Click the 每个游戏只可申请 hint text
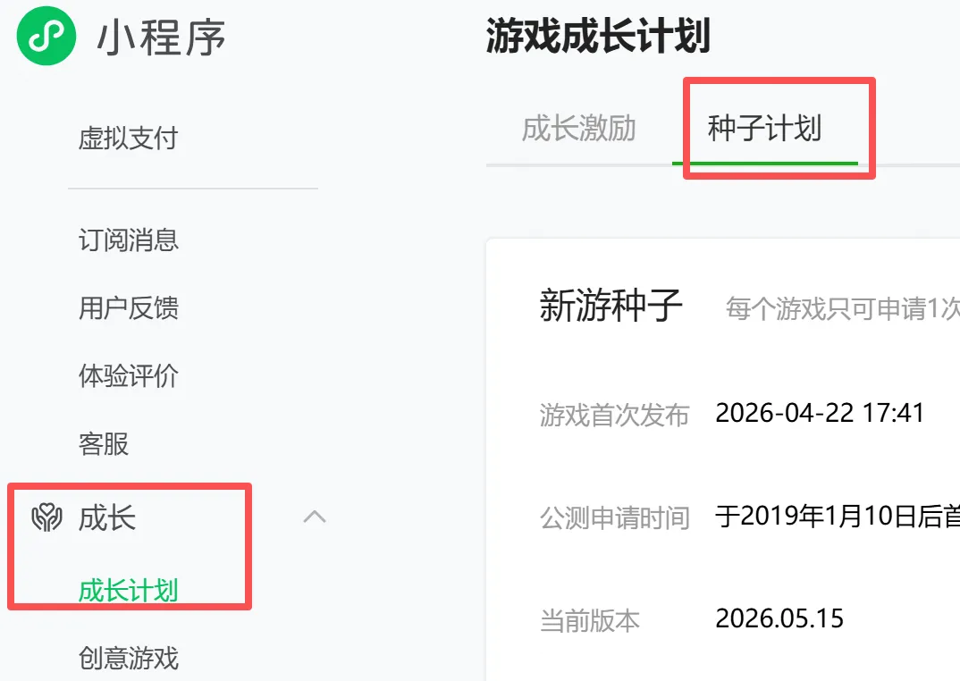 842,308
